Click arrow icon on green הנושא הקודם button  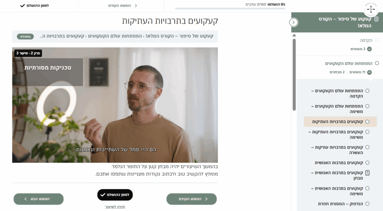coord(206,199)
